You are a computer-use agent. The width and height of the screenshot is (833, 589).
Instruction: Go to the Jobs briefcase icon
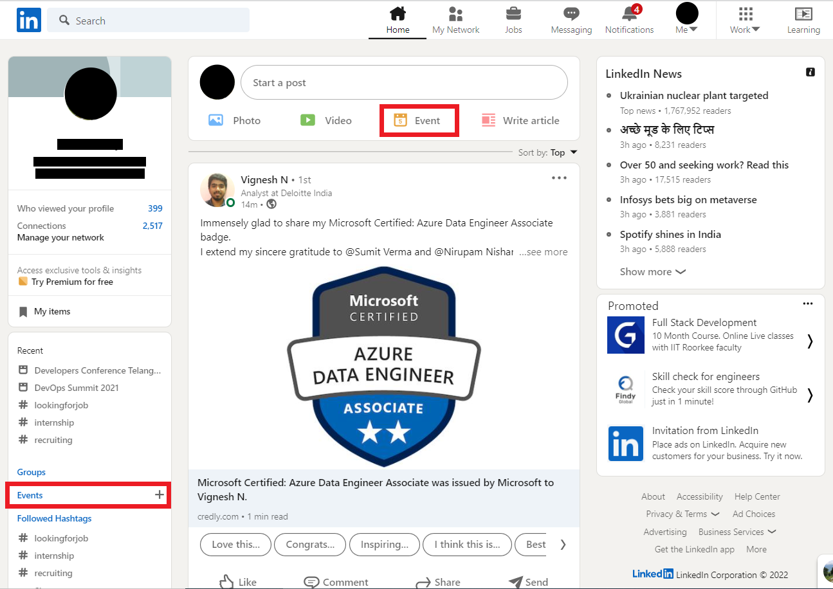[513, 14]
